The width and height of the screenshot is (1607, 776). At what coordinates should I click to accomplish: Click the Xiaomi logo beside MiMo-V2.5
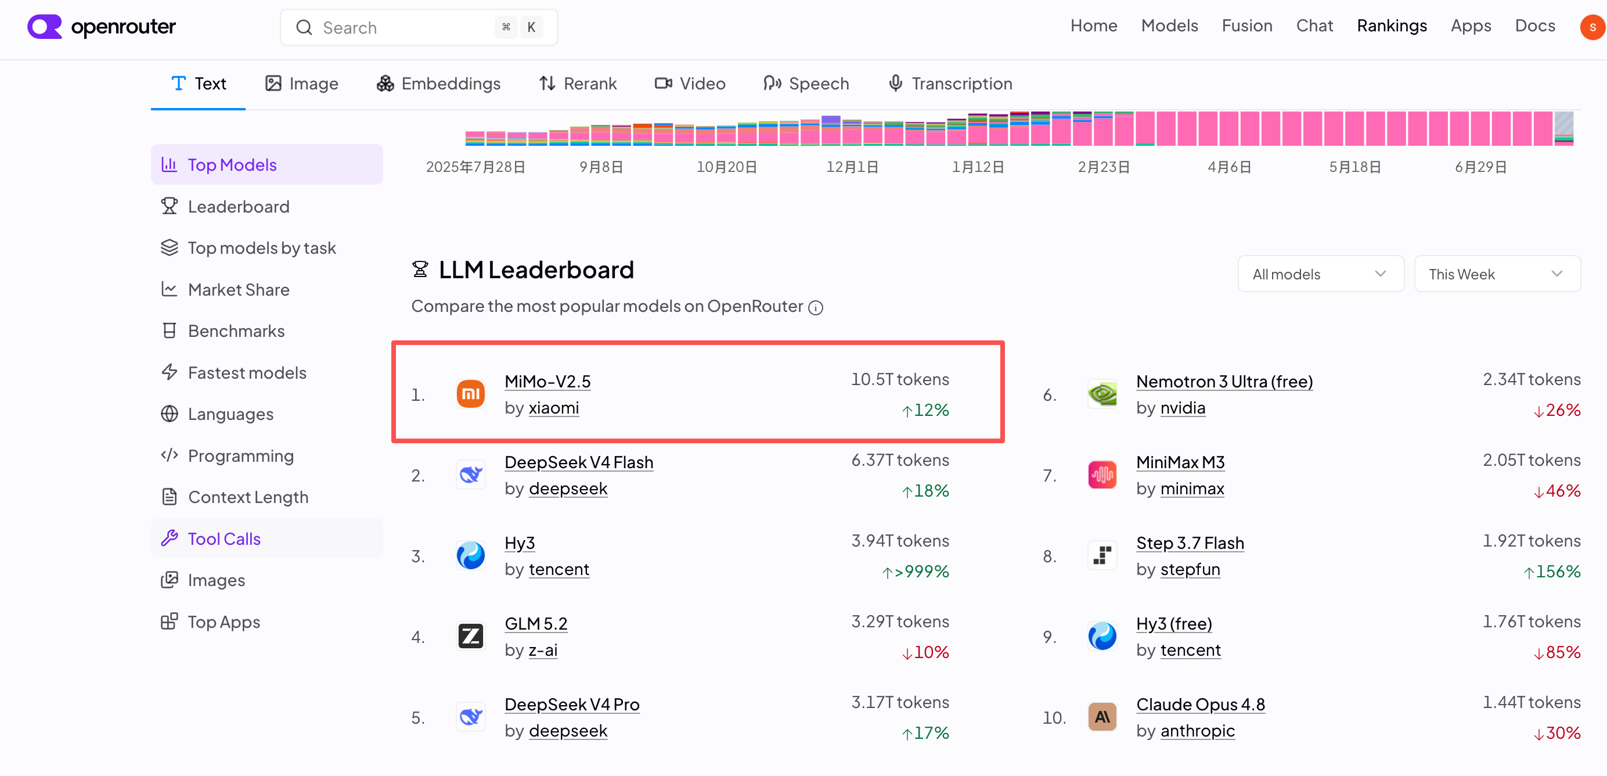470,394
